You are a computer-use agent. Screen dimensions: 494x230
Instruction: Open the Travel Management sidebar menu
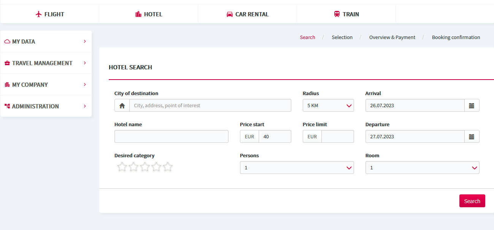pos(46,63)
